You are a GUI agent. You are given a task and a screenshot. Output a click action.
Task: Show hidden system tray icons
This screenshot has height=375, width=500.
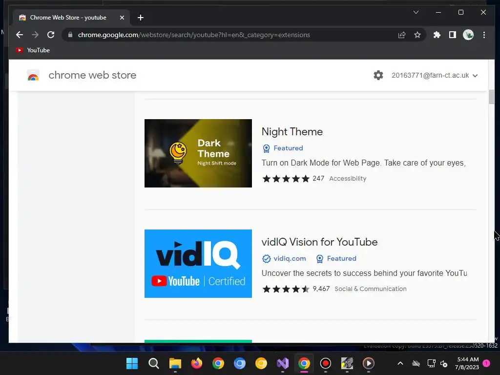(x=400, y=363)
